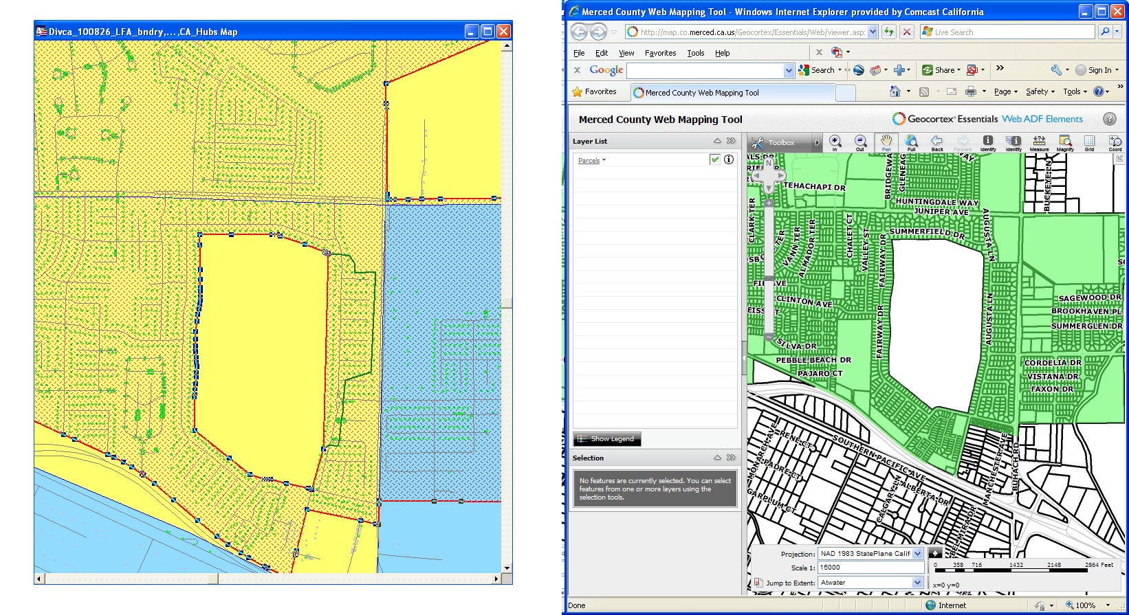The image size is (1129, 615).
Task: Open the Jump to Extent dropdown
Action: pyautogui.click(x=917, y=583)
